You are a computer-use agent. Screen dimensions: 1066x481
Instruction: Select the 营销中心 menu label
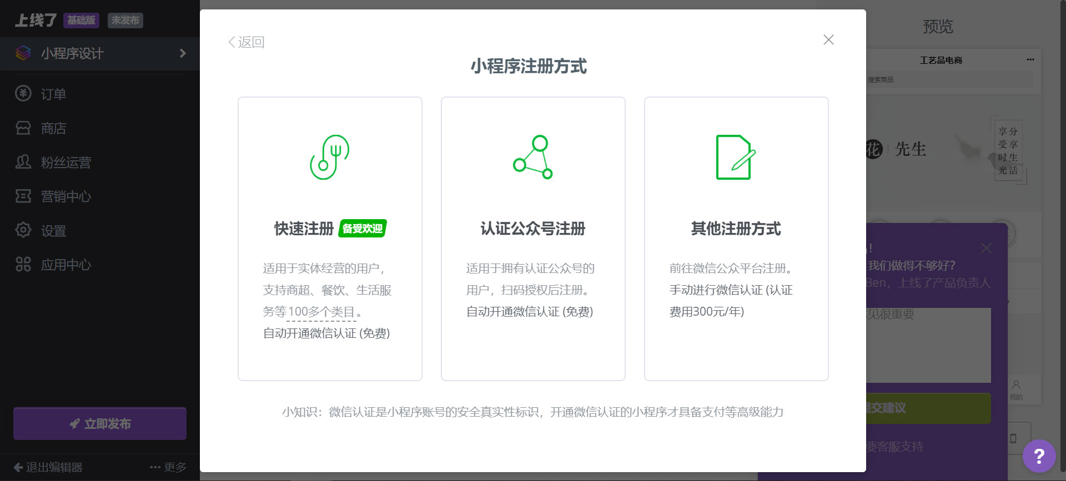click(x=66, y=196)
